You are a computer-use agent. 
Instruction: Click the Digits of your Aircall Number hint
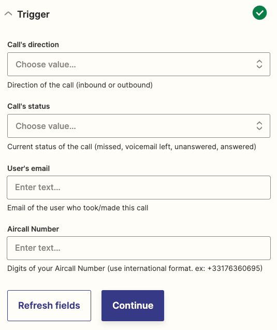point(135,268)
